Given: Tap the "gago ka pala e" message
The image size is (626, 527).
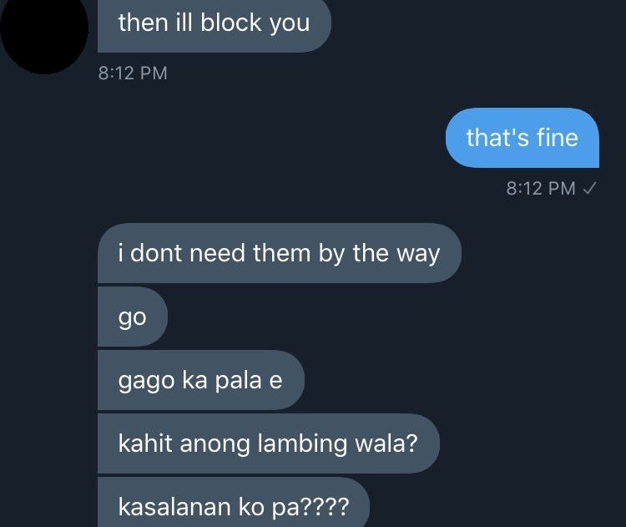Looking at the screenshot, I should (x=201, y=380).
